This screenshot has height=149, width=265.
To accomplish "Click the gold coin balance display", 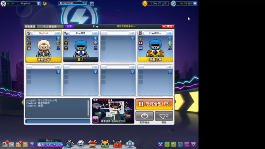I will pyautogui.click(x=155, y=4).
